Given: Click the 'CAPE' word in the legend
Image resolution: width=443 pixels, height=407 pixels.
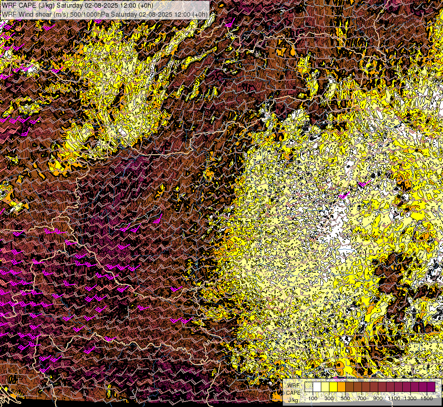Looking at the screenshot, I should click(x=293, y=393).
